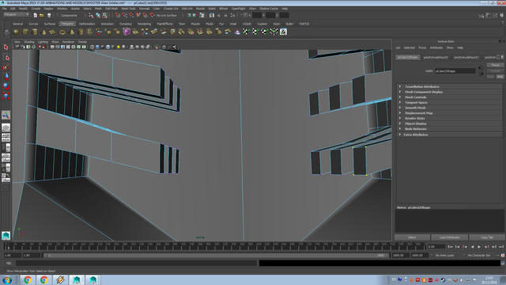Open the viewport Shading menu

tap(29, 42)
